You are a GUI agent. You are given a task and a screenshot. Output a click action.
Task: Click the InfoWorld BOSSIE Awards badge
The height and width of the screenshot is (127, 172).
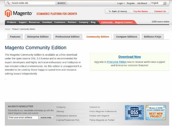tap(134, 113)
